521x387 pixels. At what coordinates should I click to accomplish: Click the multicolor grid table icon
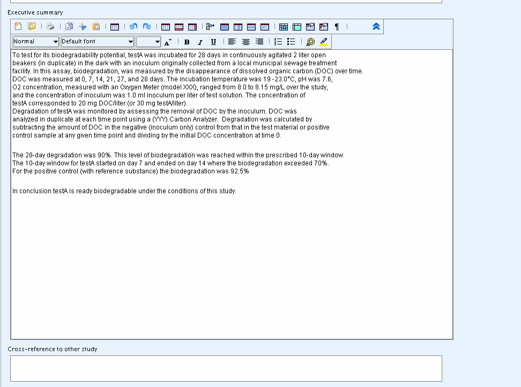(x=284, y=27)
